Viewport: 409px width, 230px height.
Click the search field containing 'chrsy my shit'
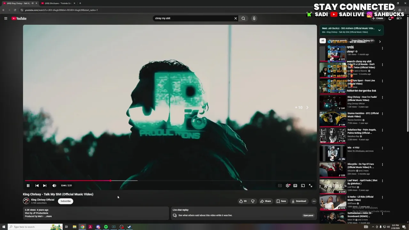[193, 19]
